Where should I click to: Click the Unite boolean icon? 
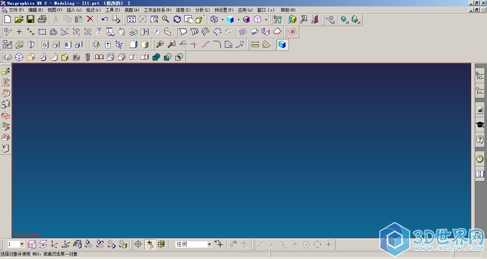[x=156, y=57]
